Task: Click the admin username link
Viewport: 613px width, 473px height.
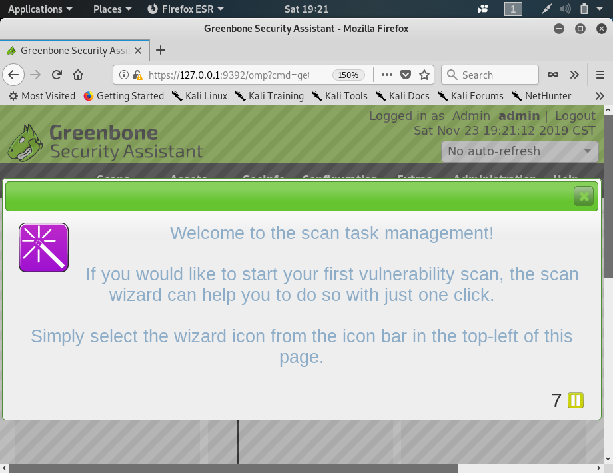Action: [x=519, y=116]
